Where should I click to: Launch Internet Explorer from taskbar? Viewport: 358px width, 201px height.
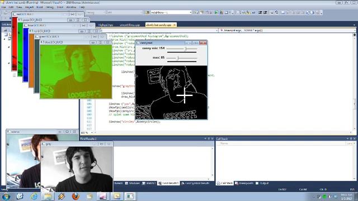tap(34, 196)
